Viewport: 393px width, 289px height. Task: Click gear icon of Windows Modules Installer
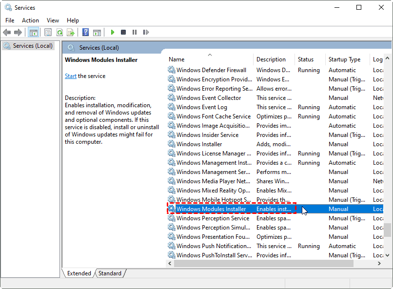click(172, 209)
